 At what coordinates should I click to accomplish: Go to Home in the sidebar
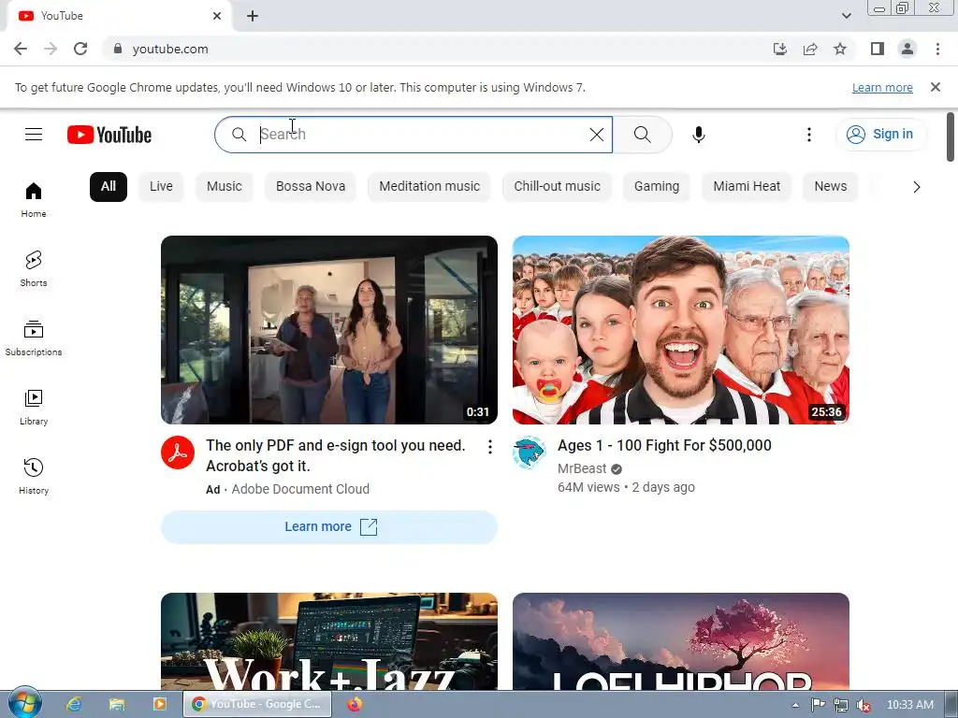34,200
